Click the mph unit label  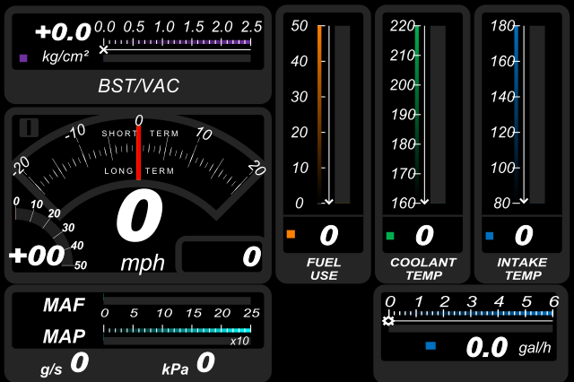click(x=143, y=263)
